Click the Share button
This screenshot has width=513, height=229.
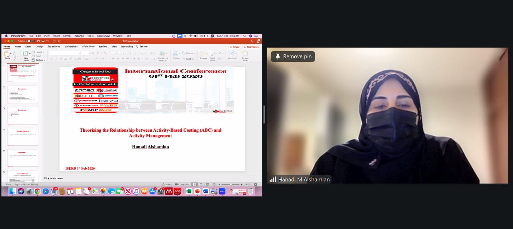pyautogui.click(x=235, y=47)
